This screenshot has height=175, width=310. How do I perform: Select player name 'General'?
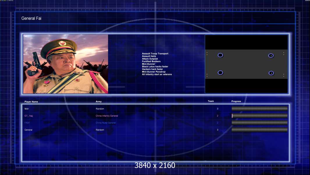(x=28, y=130)
